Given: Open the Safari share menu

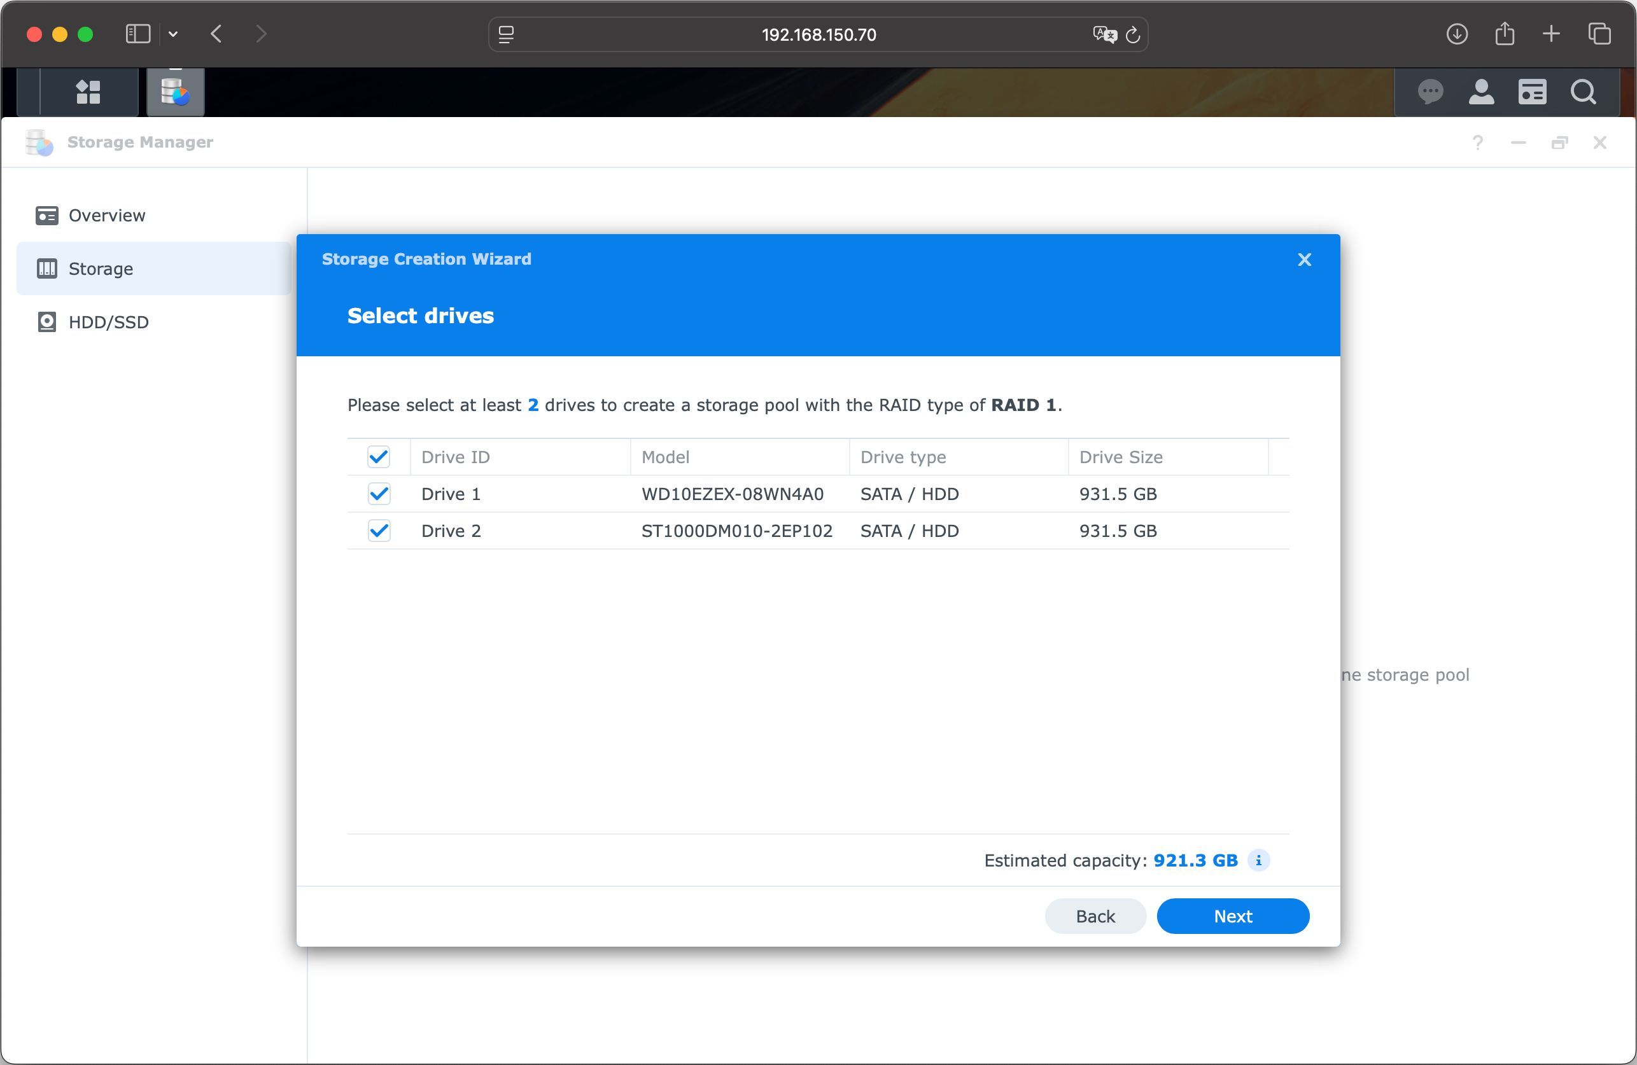Looking at the screenshot, I should click(x=1504, y=34).
